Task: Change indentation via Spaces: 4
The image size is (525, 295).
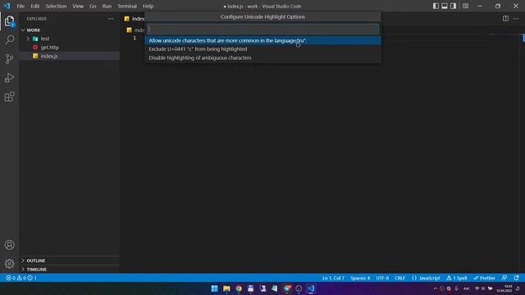Action: click(360, 278)
